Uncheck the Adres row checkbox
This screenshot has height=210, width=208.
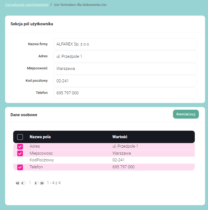click(x=20, y=147)
